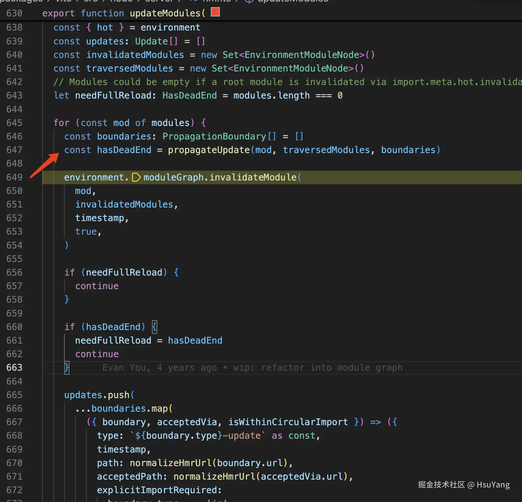Click 'timestamp,' argument on line 652

(x=102, y=218)
